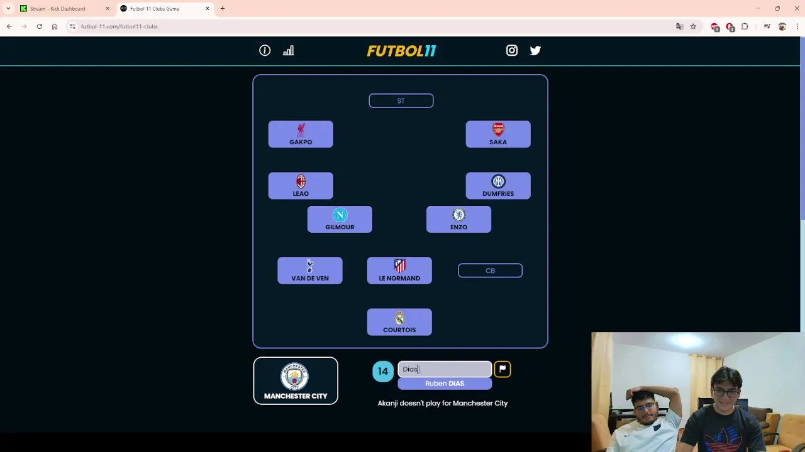Go back in browser history
The width and height of the screenshot is (805, 452).
[9, 26]
